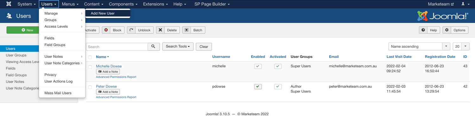This screenshot has height=125, width=475.
Task: Click Add a Note for Peter Dowse
Action: [108, 92]
